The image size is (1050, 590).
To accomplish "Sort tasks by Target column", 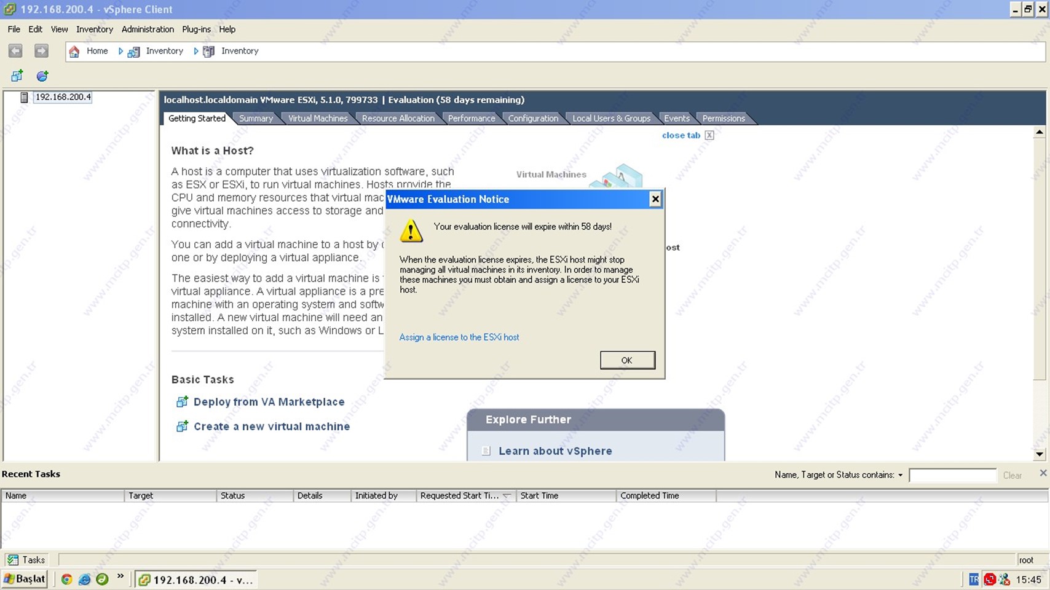I will click(x=170, y=495).
